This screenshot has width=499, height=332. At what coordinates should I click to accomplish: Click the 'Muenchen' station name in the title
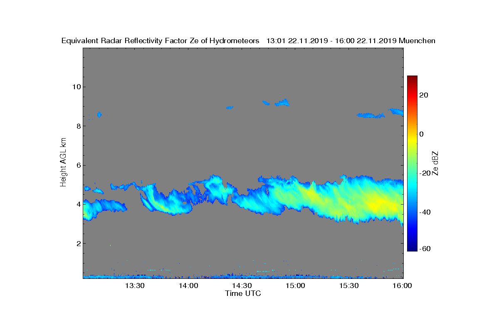(417, 41)
